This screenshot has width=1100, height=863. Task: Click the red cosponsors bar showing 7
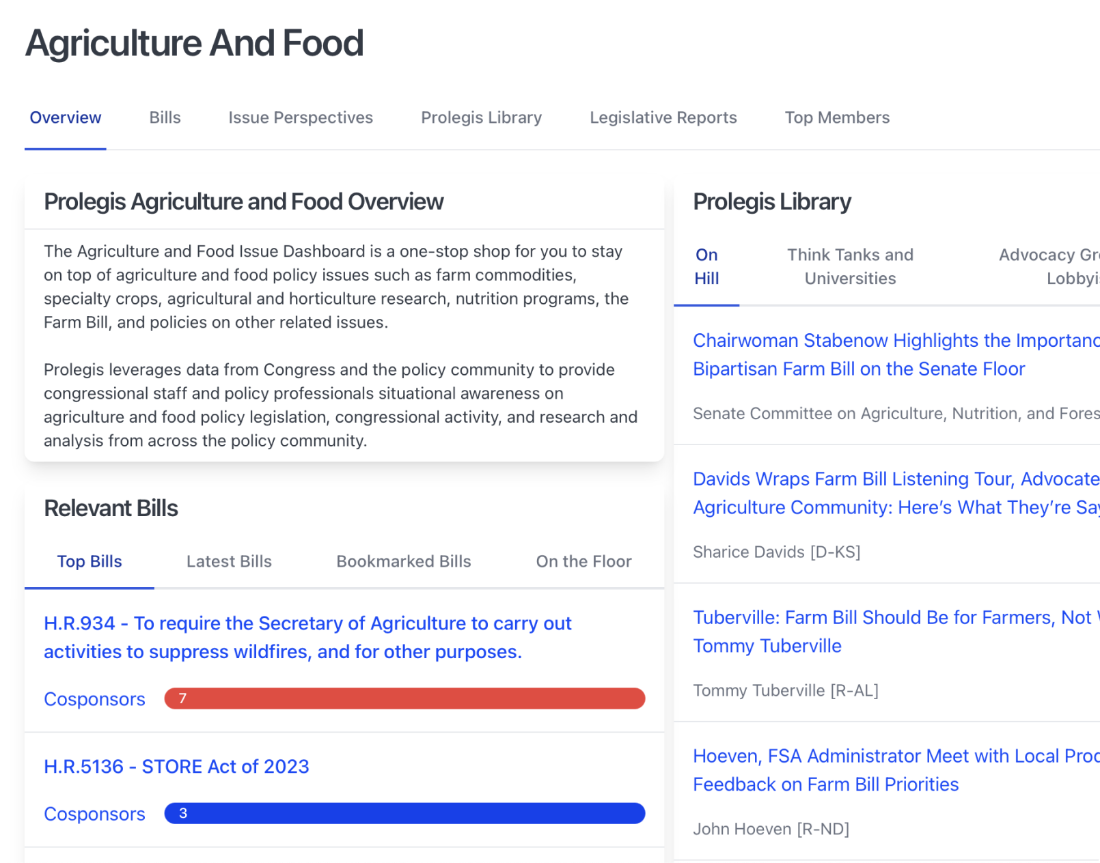click(x=404, y=698)
